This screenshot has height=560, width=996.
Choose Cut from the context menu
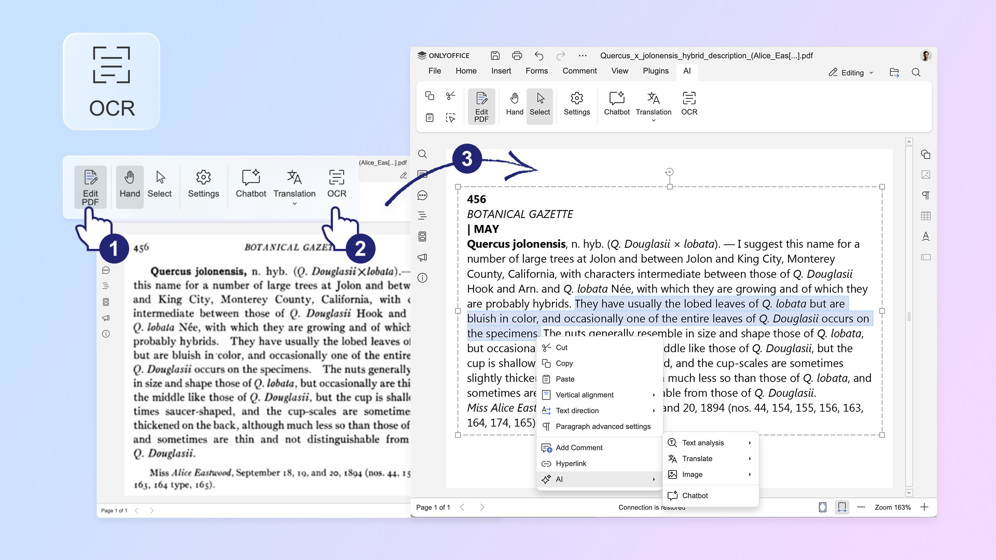coord(599,347)
